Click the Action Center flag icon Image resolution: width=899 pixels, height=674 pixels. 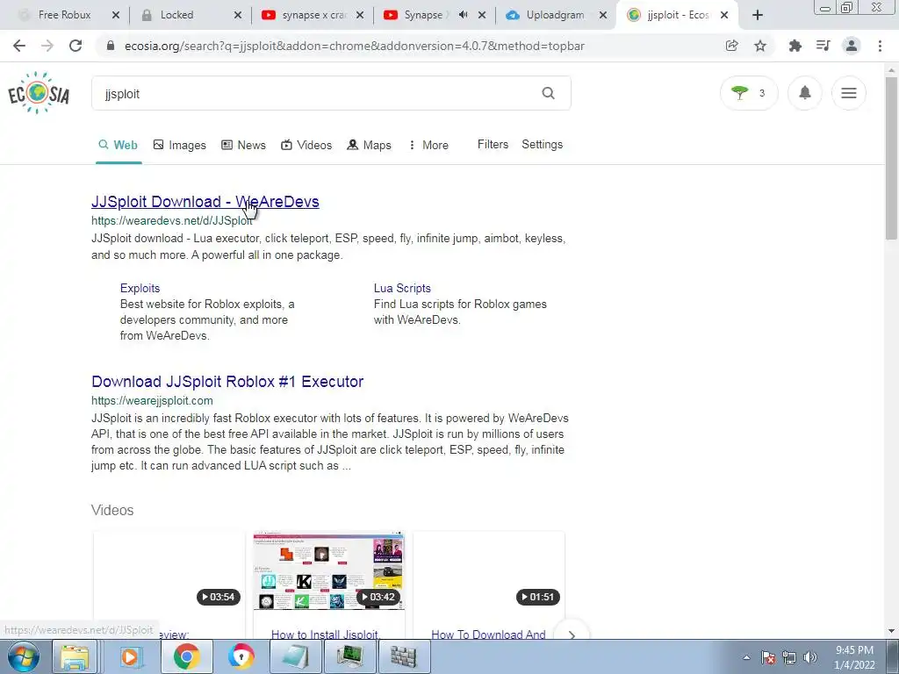tap(768, 657)
